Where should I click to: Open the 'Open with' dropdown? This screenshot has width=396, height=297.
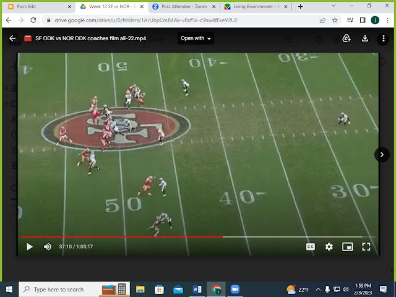tap(196, 38)
